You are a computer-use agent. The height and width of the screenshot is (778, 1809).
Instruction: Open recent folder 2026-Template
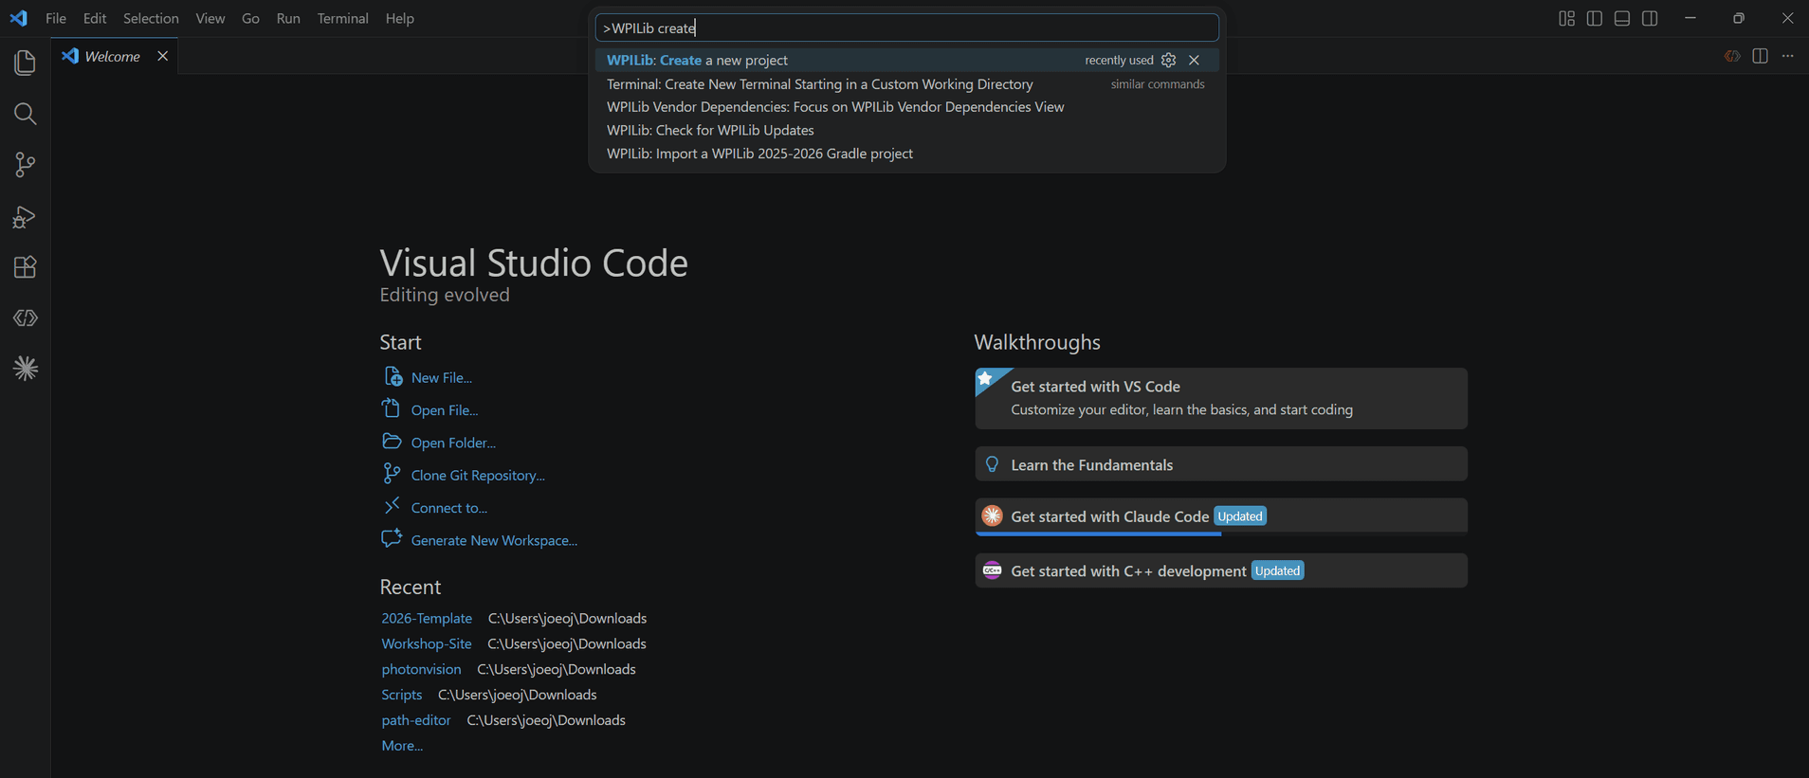[427, 618]
